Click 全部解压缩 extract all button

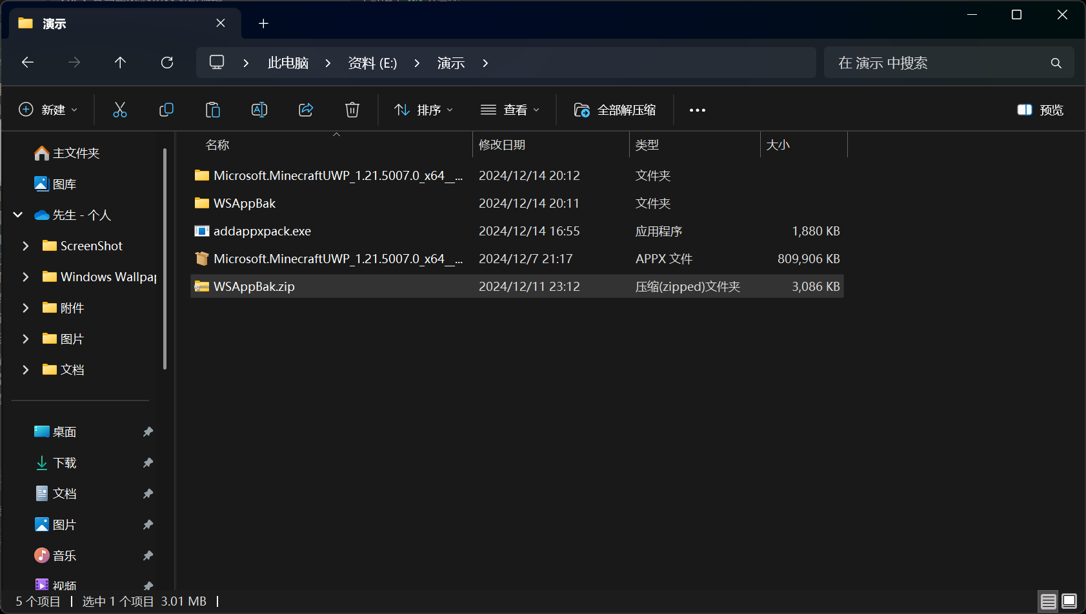click(615, 110)
